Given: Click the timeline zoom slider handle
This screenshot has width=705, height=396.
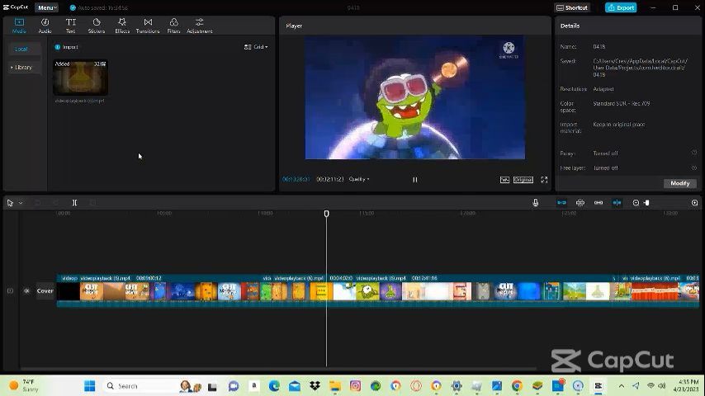Looking at the screenshot, I should pyautogui.click(x=647, y=203).
